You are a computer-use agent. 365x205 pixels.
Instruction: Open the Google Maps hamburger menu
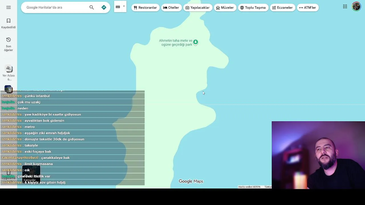9,7
